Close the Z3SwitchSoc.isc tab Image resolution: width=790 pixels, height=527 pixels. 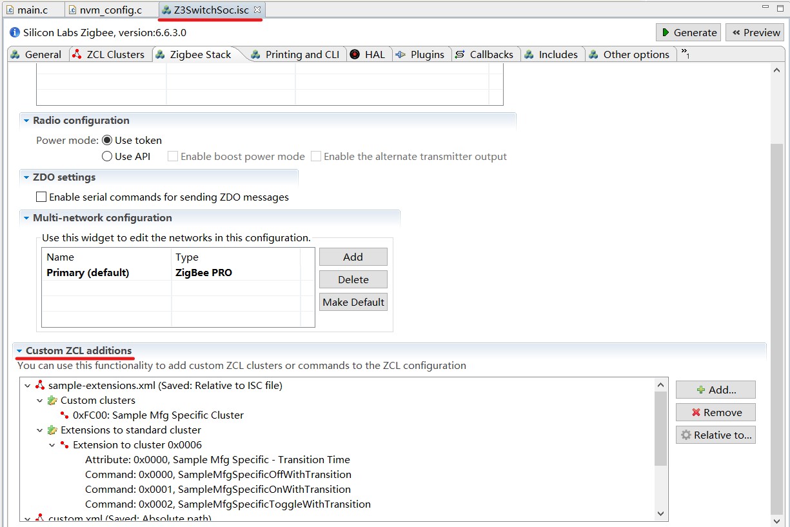(x=257, y=10)
